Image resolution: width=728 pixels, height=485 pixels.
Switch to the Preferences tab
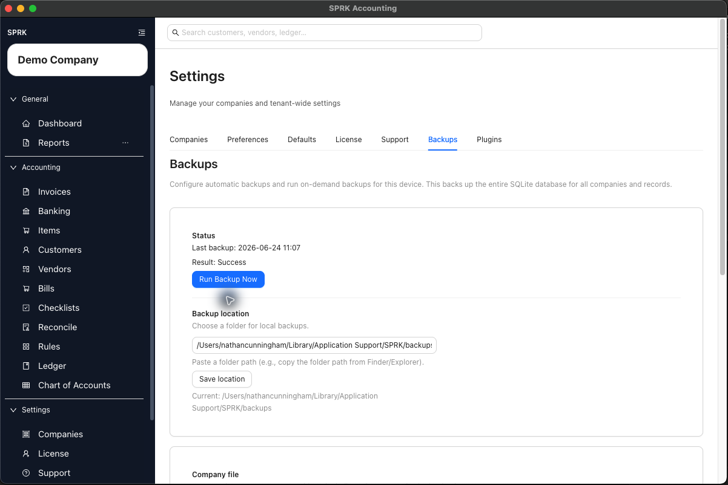point(248,140)
